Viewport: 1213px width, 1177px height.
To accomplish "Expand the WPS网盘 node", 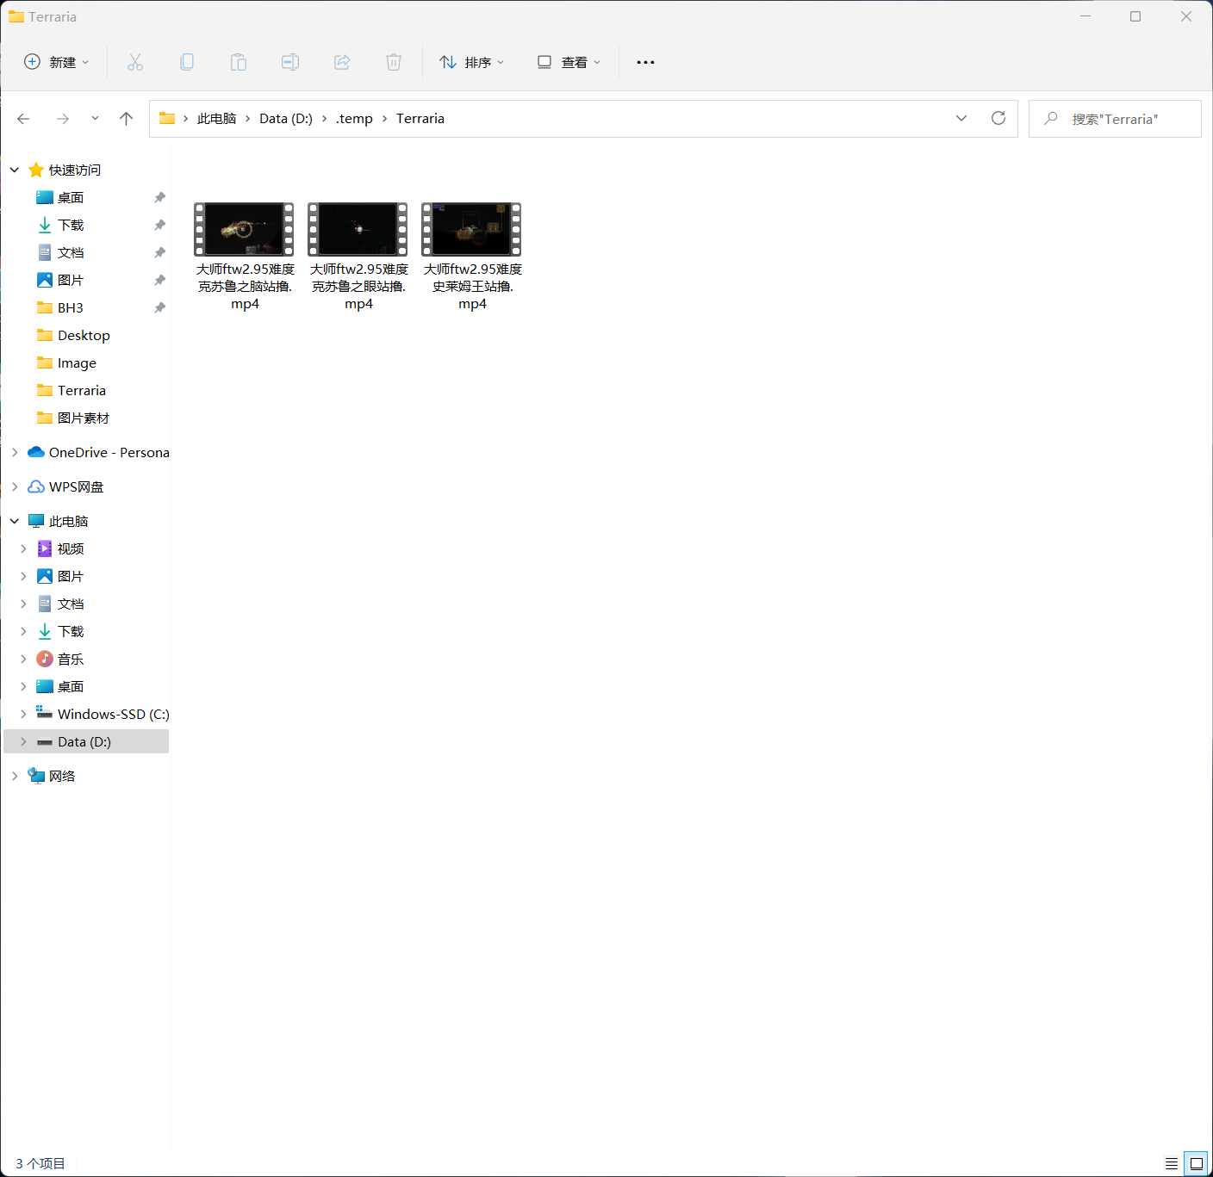I will point(15,487).
